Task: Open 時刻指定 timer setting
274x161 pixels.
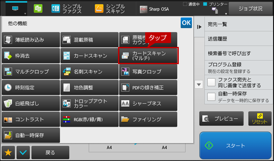Action: click(x=31, y=88)
